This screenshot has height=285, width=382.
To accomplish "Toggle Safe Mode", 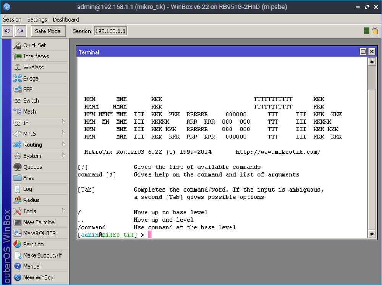I will point(48,31).
